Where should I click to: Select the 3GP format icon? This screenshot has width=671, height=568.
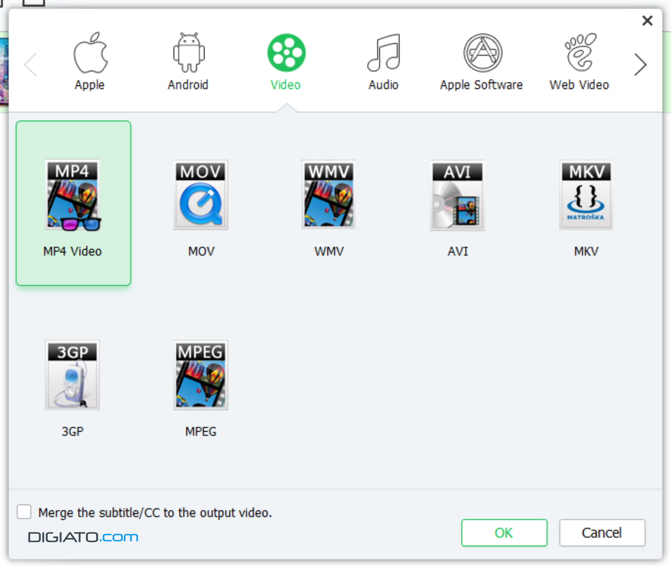(x=72, y=375)
